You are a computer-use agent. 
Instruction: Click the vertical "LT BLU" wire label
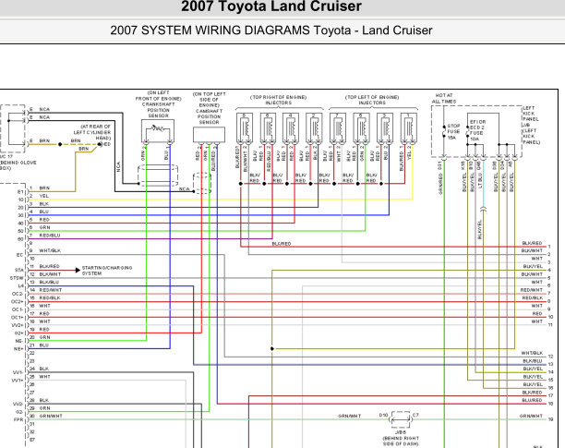pyautogui.click(x=480, y=180)
